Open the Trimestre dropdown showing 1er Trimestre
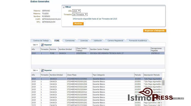191x106 pixels. click(x=80, y=14)
